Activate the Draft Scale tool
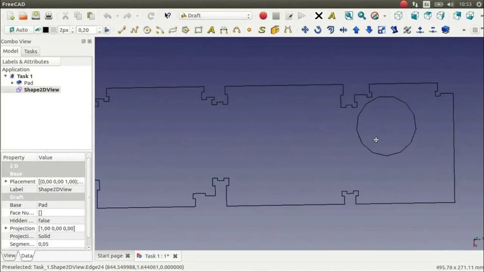The width and height of the screenshot is (484, 272). point(382,30)
